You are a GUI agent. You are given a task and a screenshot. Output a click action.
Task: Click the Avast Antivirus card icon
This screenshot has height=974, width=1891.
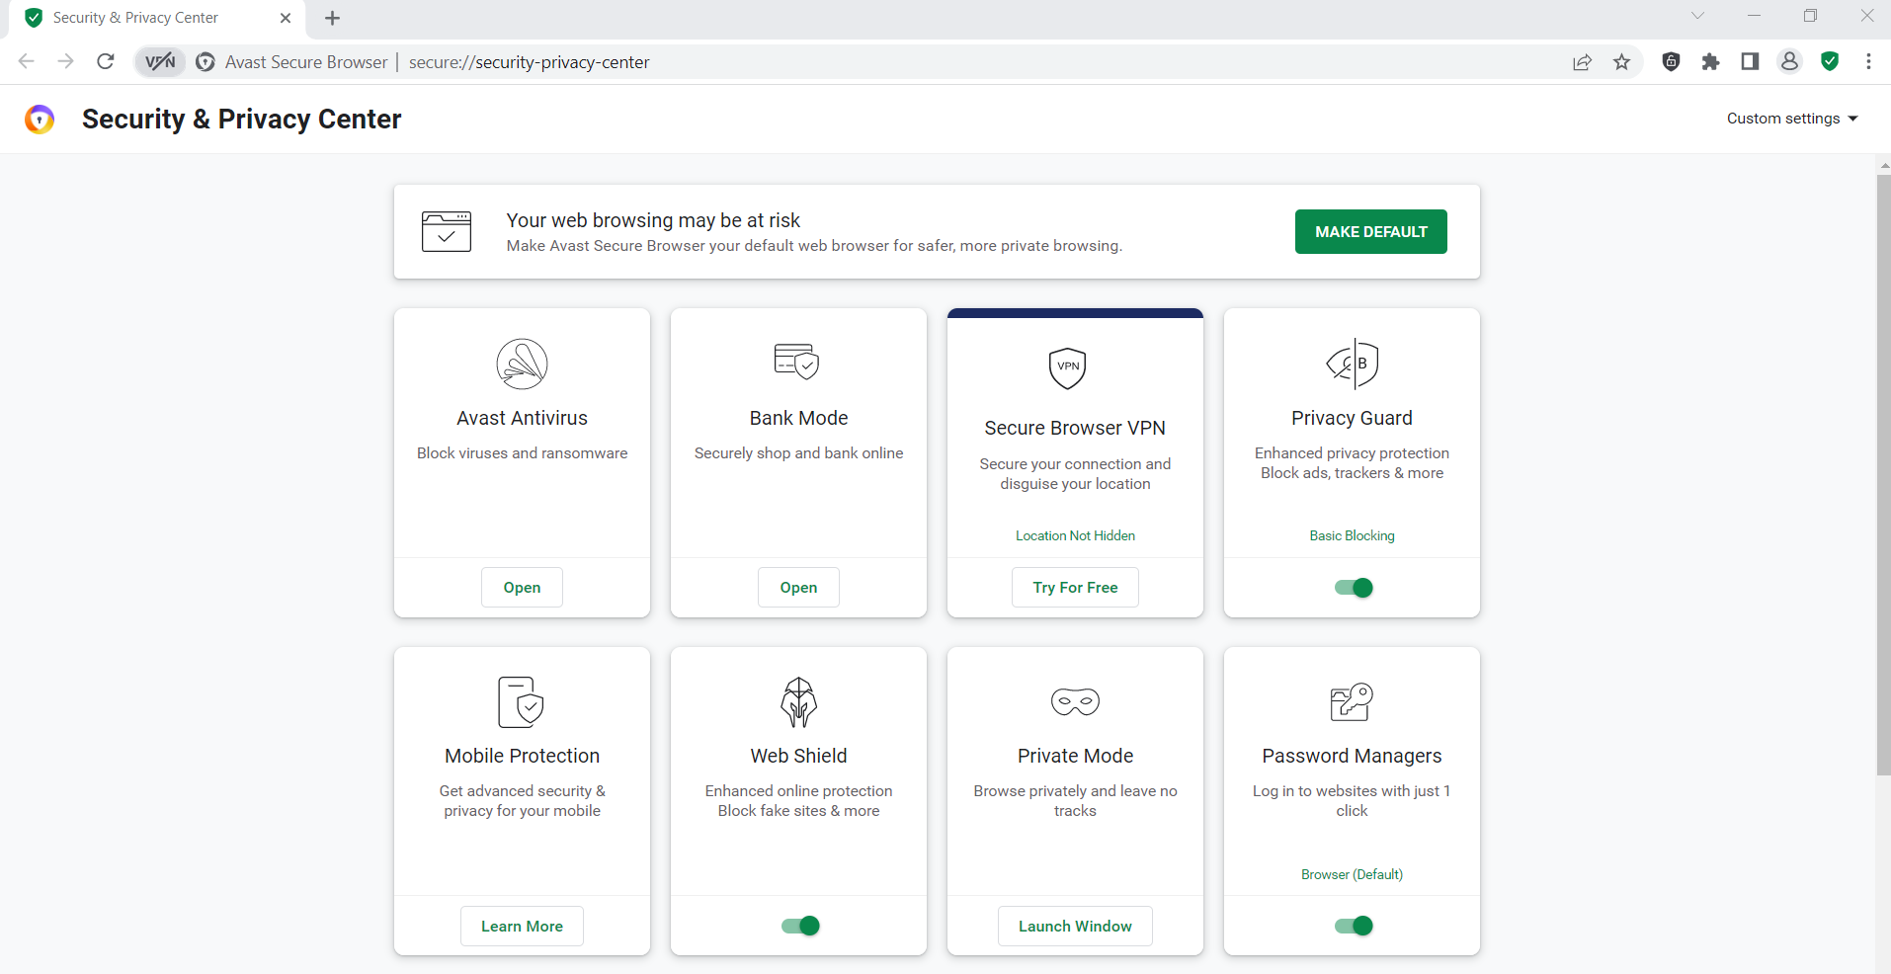[522, 364]
